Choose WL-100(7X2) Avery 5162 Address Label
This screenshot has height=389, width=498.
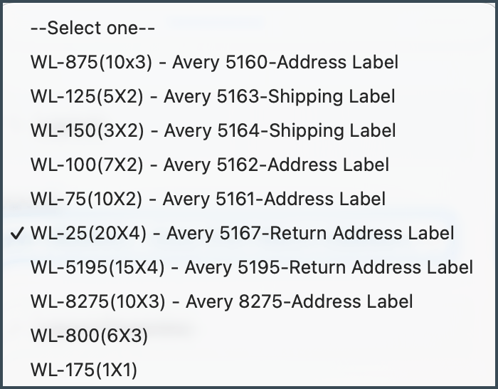[210, 165]
